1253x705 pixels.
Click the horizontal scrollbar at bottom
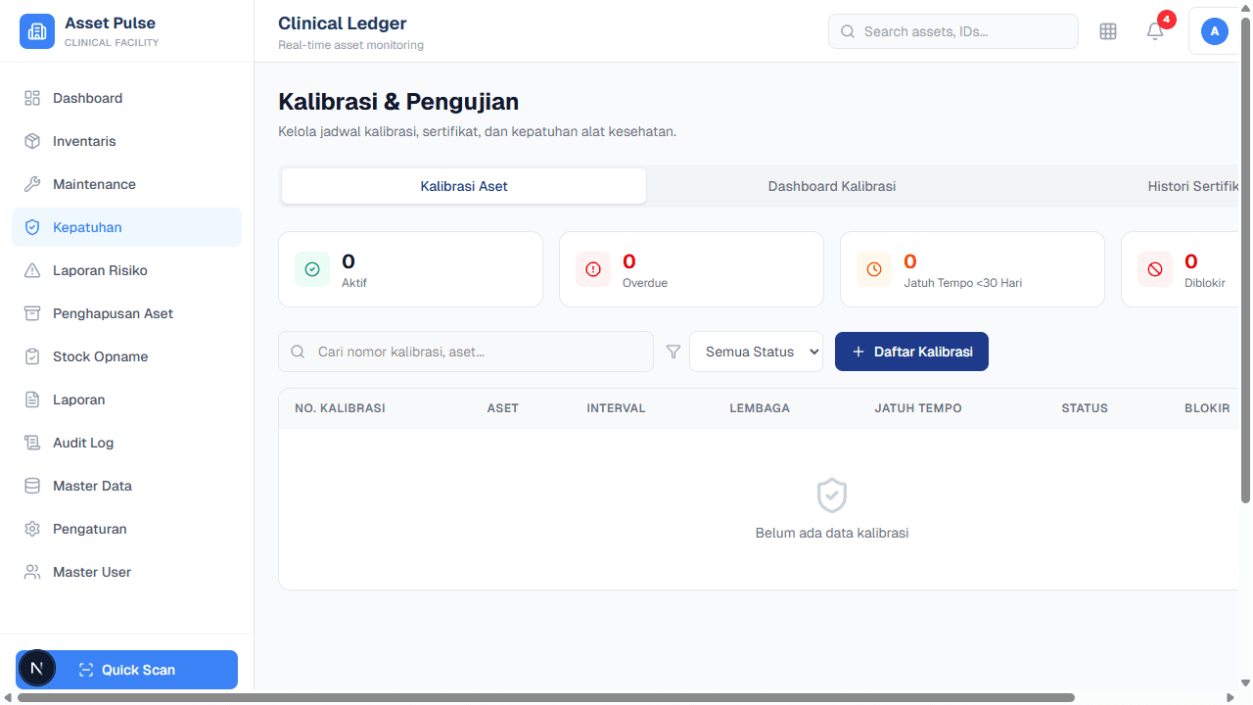(546, 697)
